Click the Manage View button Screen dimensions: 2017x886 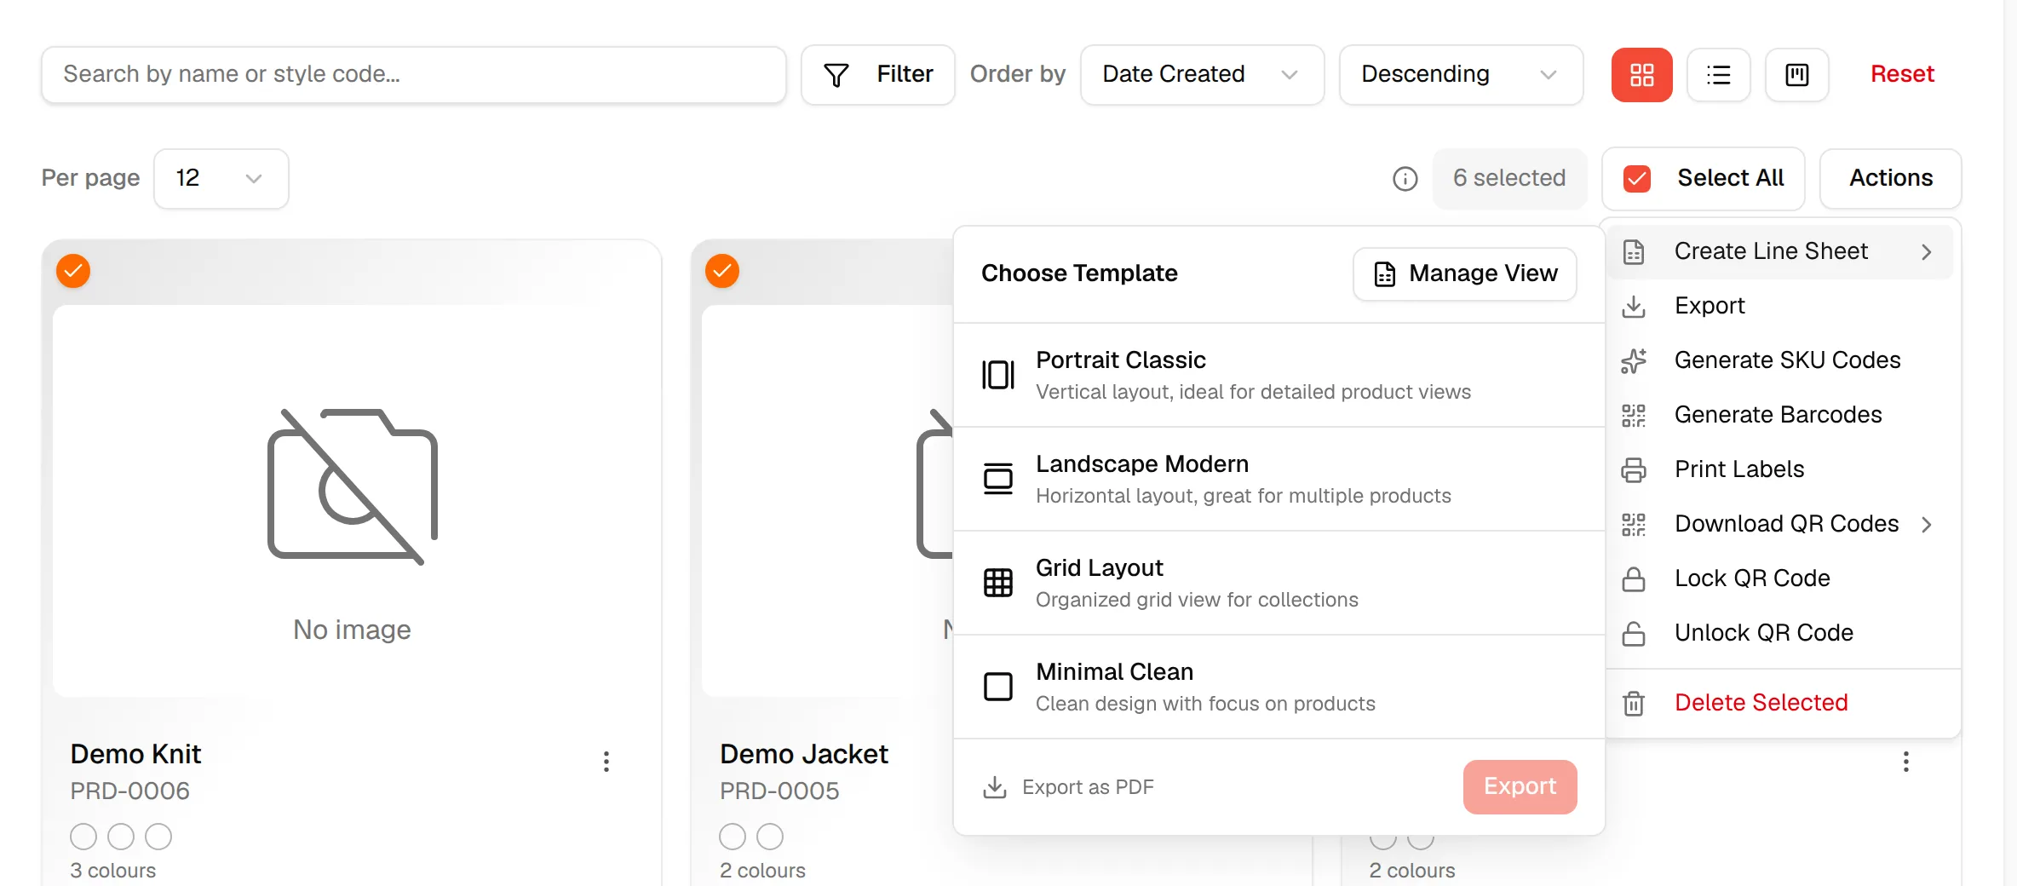pyautogui.click(x=1464, y=274)
